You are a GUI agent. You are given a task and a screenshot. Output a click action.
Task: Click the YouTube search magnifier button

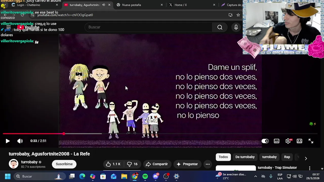tap(220, 27)
